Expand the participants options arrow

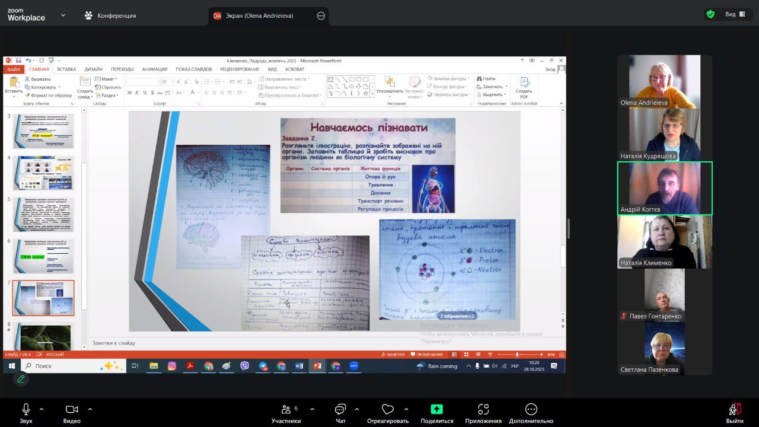312,409
